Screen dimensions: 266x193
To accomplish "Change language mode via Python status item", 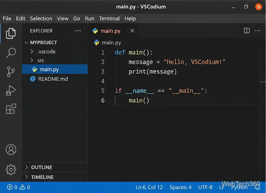I will coord(240,187).
